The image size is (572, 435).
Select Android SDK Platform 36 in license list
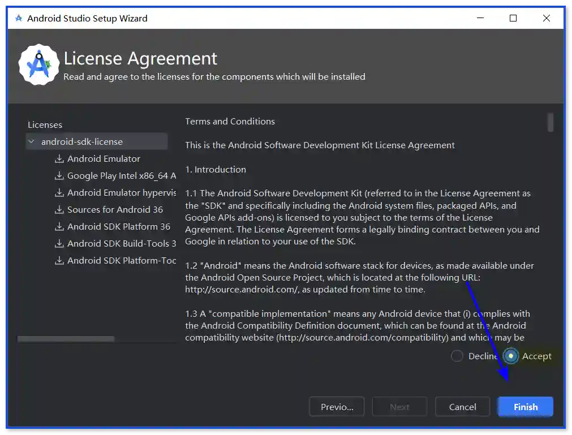(119, 227)
